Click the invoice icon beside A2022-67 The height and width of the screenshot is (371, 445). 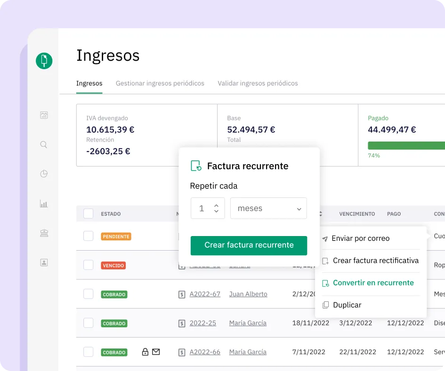[182, 294]
